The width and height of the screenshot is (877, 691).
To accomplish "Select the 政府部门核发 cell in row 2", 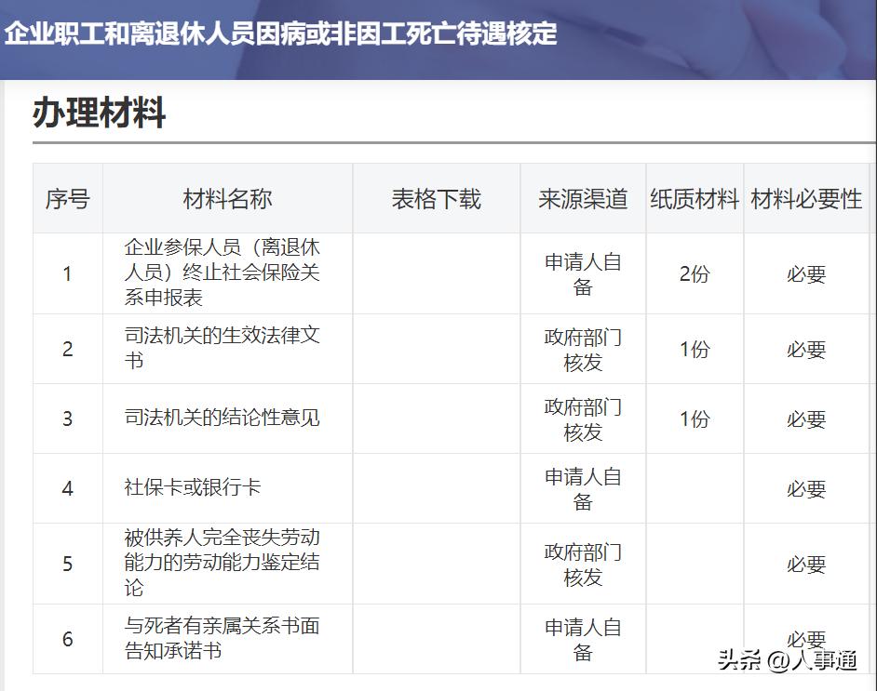I will 581,349.
